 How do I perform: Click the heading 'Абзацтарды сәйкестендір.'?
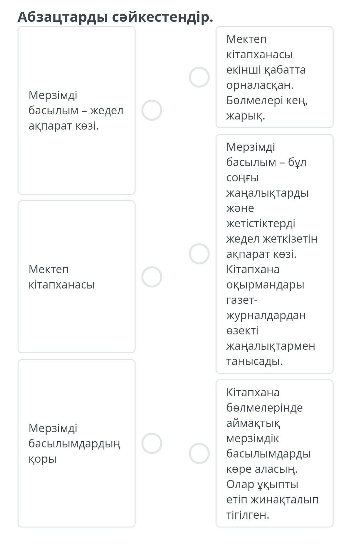pos(115,17)
